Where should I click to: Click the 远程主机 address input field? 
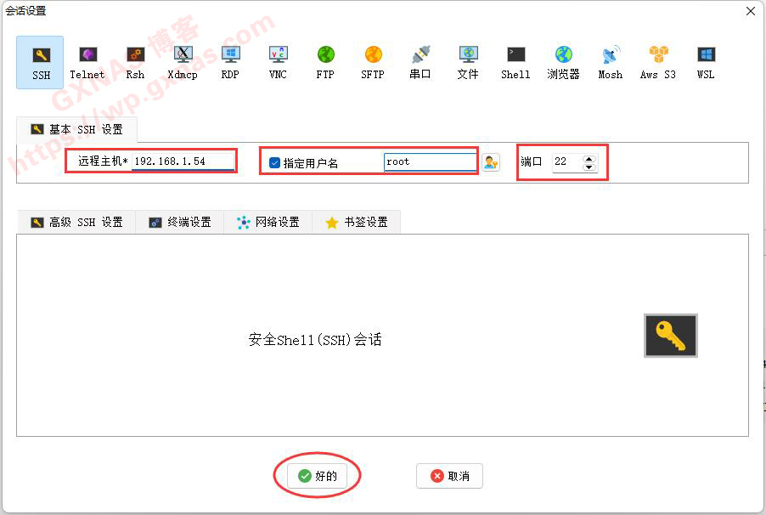click(182, 161)
